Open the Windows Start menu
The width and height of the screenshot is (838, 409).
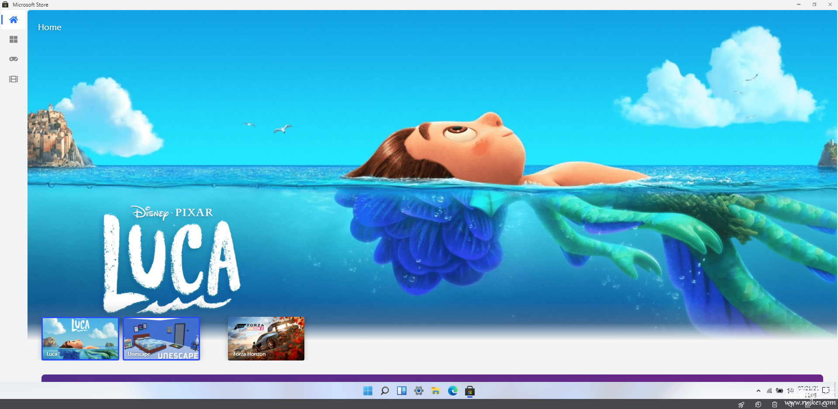[368, 391]
